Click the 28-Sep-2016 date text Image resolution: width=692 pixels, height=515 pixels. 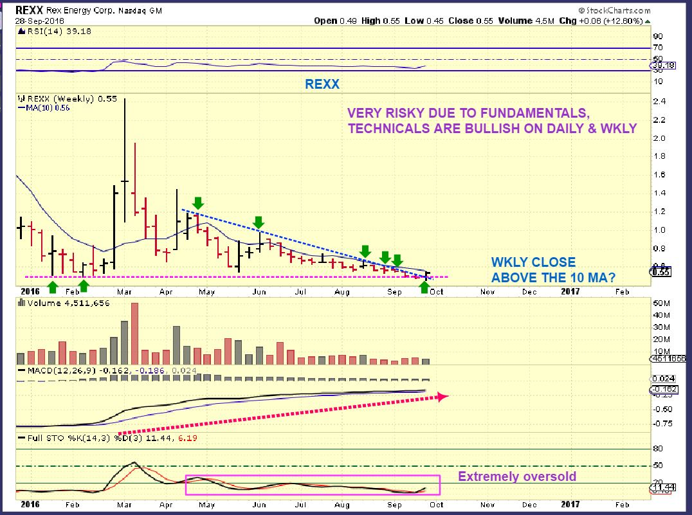pyautogui.click(x=40, y=21)
